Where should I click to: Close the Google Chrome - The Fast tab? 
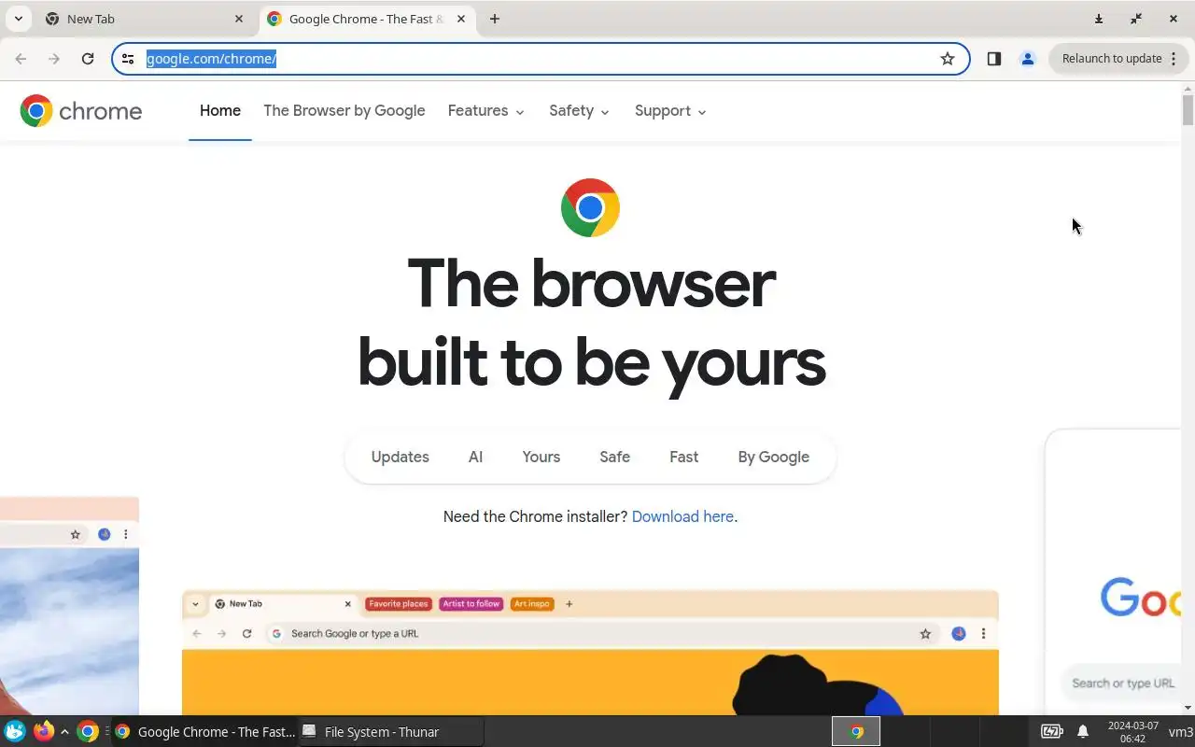point(461,19)
